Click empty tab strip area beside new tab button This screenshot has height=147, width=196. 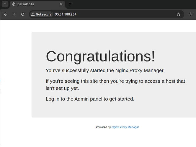click(133, 4)
